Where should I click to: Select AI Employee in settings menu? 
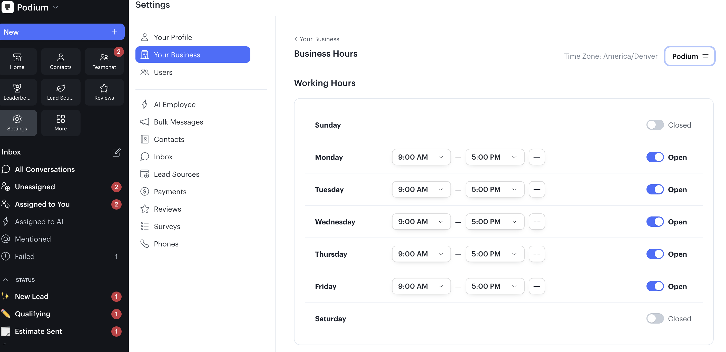click(174, 104)
